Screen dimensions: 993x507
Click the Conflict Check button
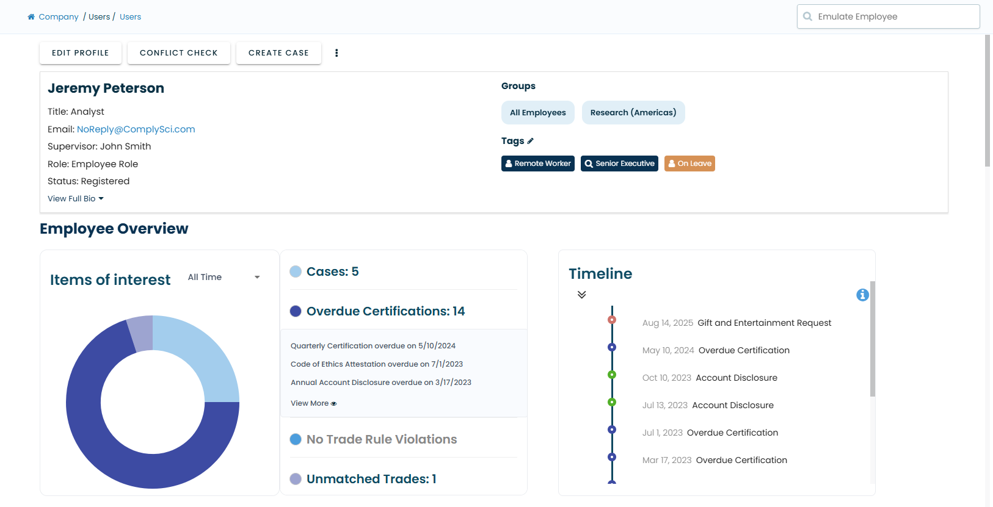point(178,53)
